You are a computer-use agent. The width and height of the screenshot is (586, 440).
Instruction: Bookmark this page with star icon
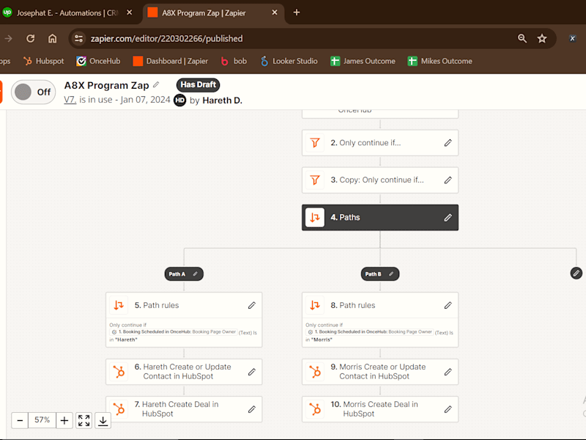pos(542,38)
